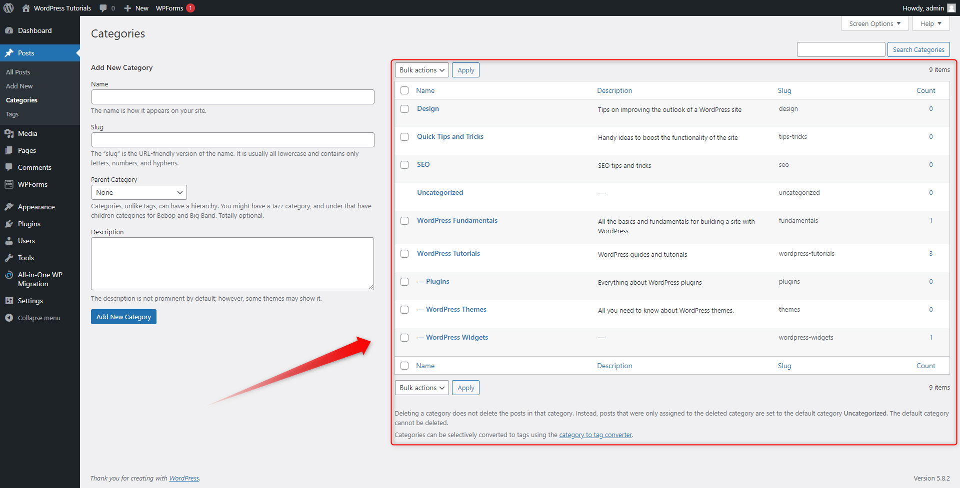Open the SEO category link
This screenshot has height=488, width=960.
pyautogui.click(x=423, y=164)
